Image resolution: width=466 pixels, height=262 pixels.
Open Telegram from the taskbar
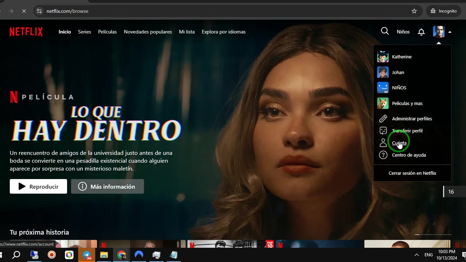pos(87,255)
